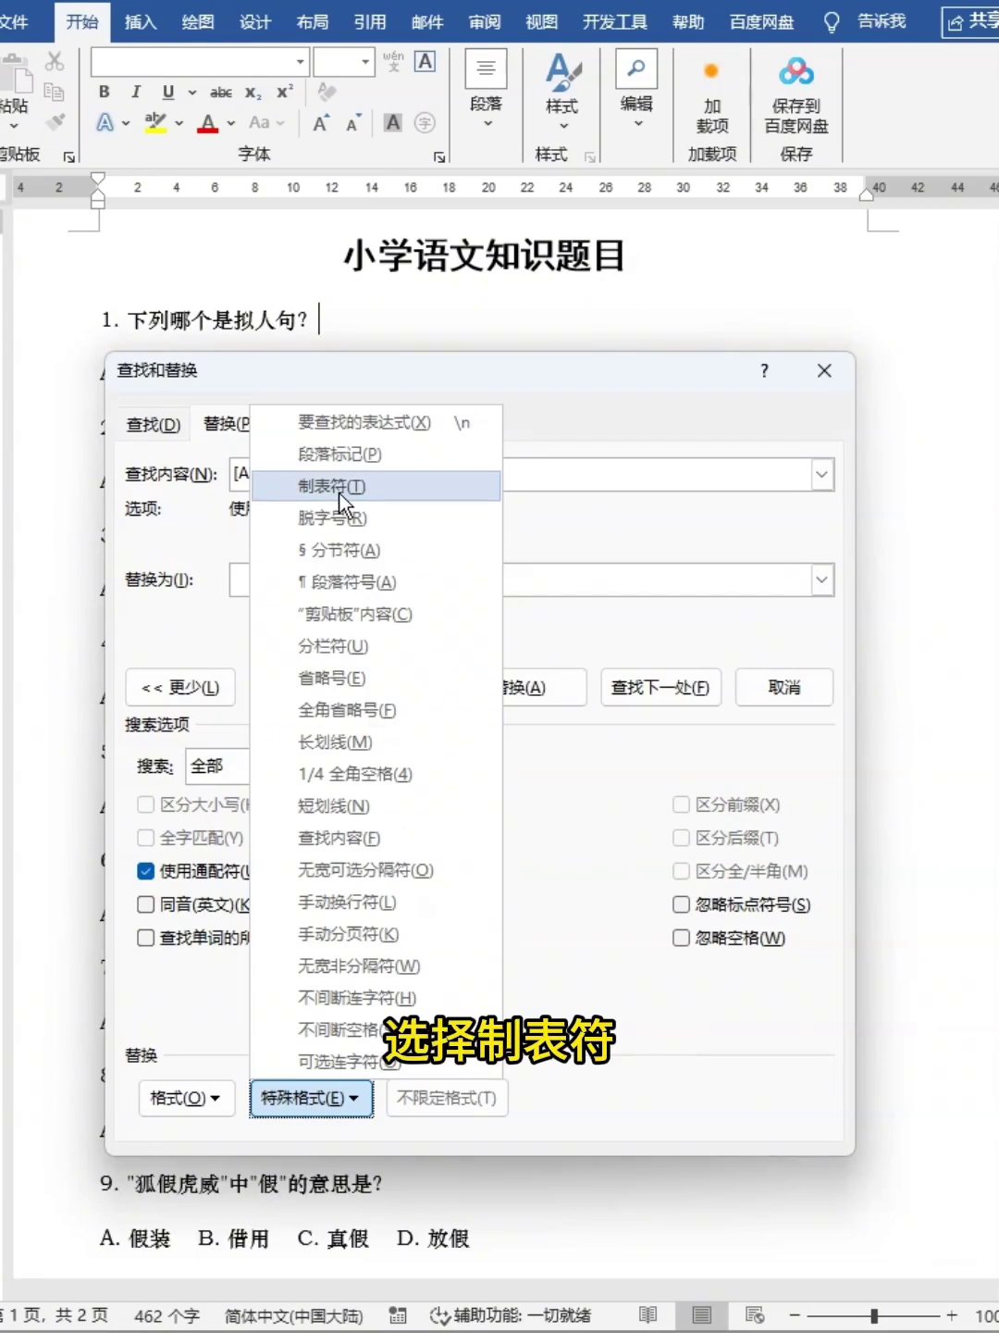Click the subscript x₂ icon
Viewport: 999px width, 1333px height.
point(253,92)
